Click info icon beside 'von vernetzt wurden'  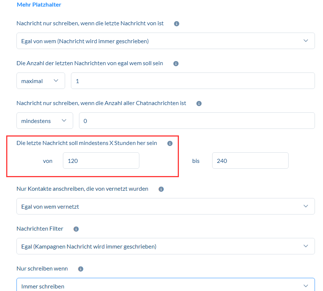(161, 189)
